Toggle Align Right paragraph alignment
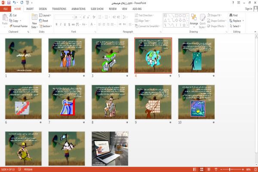The height and width of the screenshot is (172, 258). [108, 25]
